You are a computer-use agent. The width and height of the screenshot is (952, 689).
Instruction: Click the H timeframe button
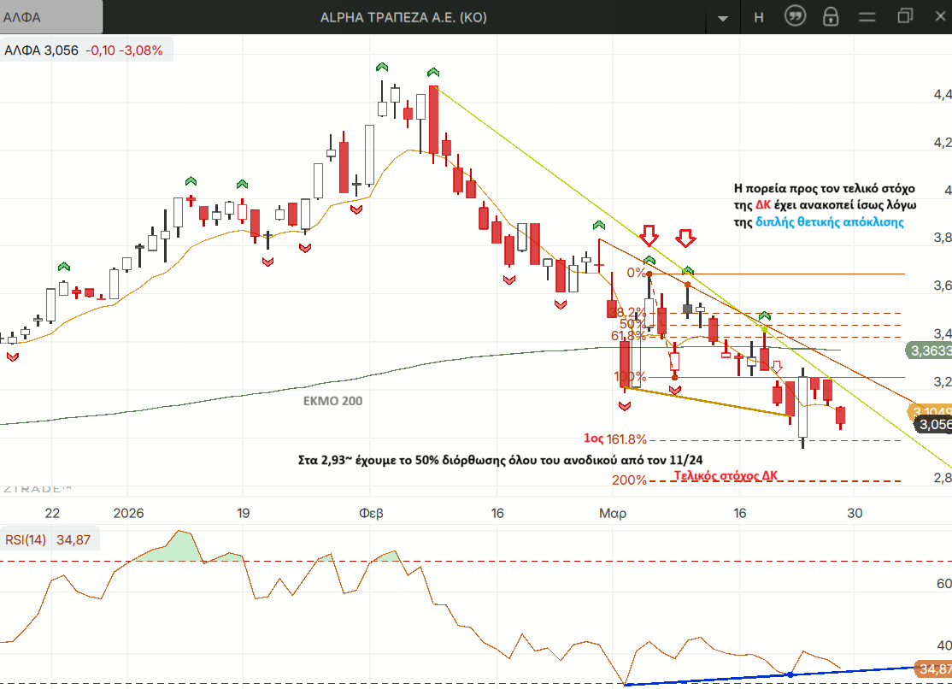pos(759,17)
